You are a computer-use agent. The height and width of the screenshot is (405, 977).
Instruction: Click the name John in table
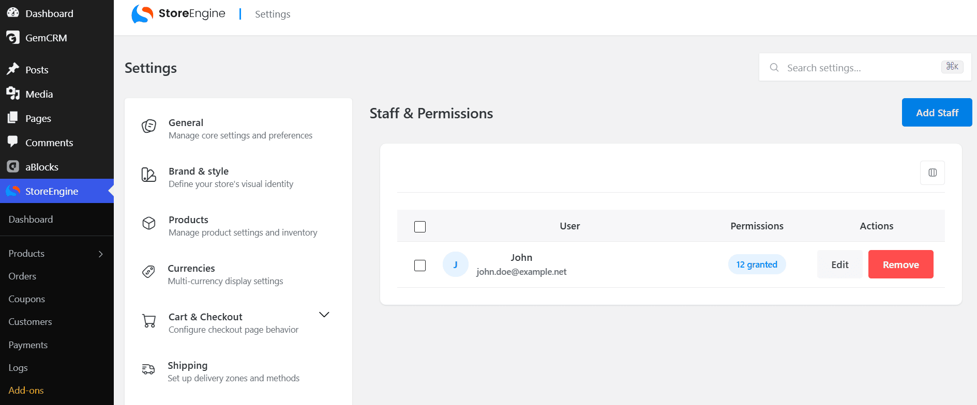click(521, 257)
